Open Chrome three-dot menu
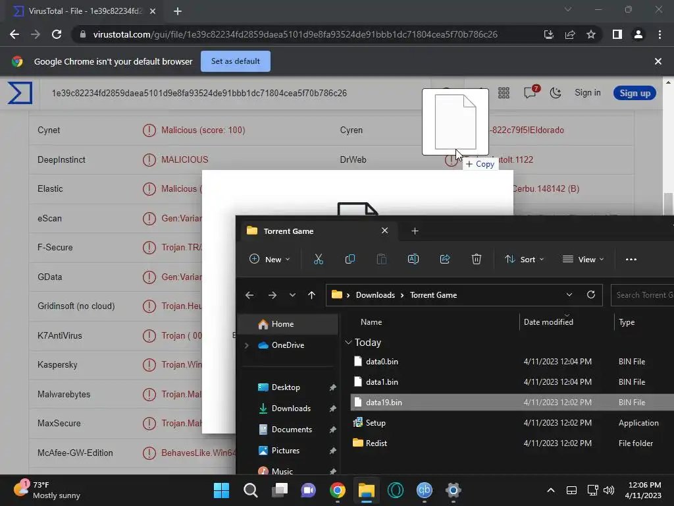The width and height of the screenshot is (674, 506). pos(660,34)
